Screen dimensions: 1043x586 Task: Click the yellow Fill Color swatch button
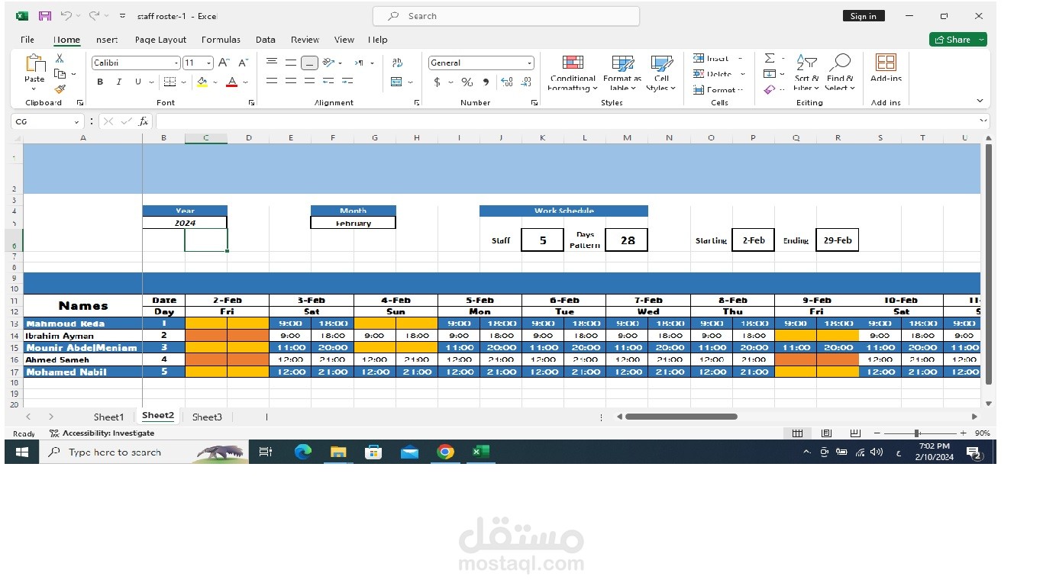pos(202,82)
